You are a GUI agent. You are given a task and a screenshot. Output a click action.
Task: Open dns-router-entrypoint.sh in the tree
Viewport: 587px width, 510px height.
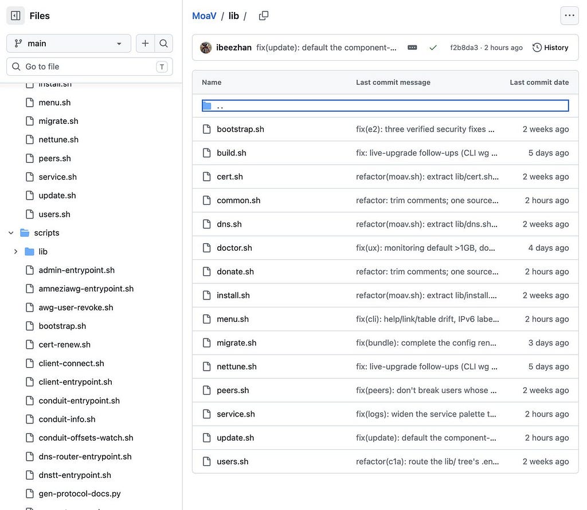(x=85, y=457)
